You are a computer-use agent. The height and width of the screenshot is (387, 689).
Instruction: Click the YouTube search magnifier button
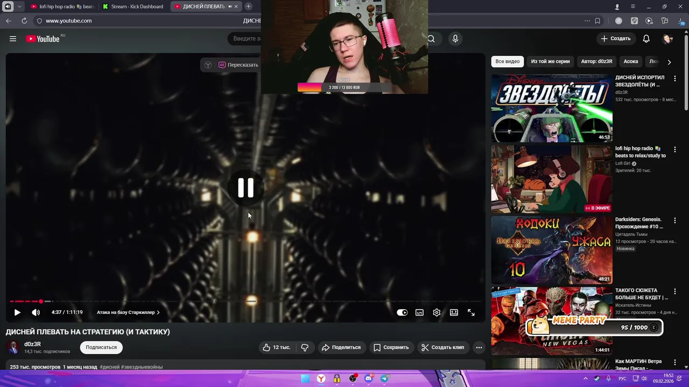coord(431,39)
